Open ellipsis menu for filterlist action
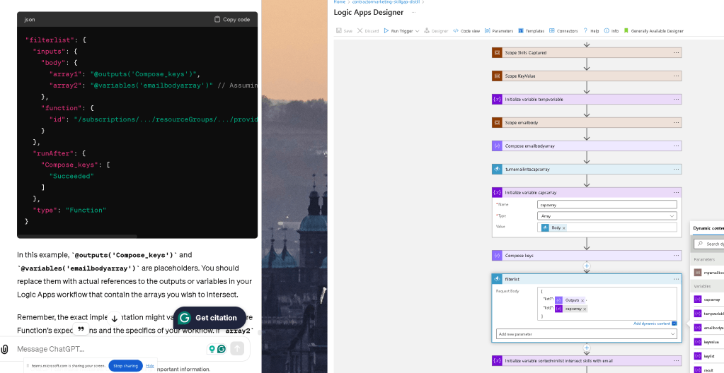 676,279
